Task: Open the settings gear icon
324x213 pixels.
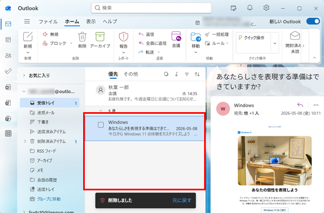Action: tap(266, 8)
